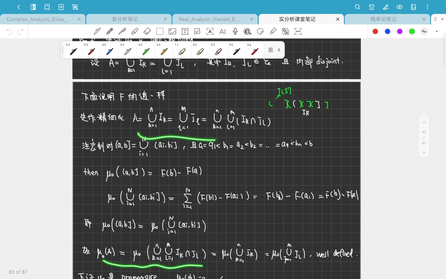446x279 pixels.
Task: Go back with the left arrow icon
Action: tap(19, 7)
